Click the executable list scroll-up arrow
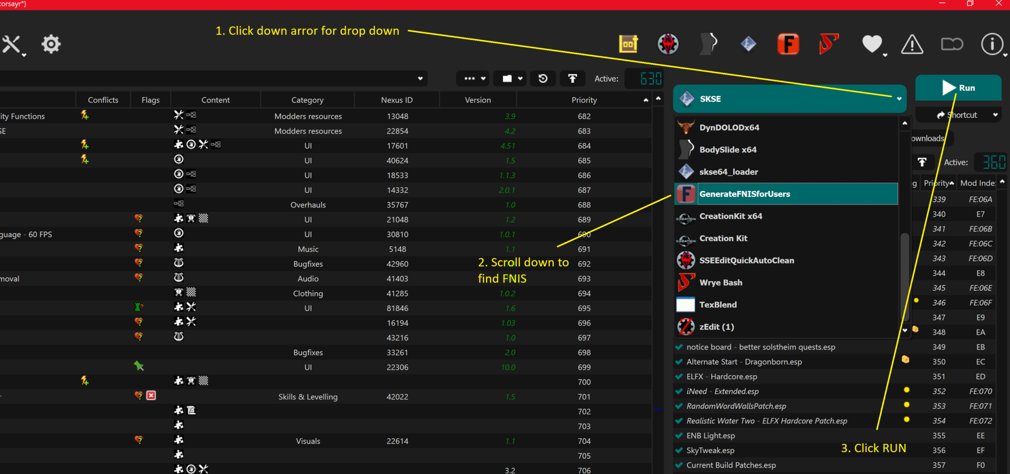The image size is (1010, 474). click(x=905, y=123)
